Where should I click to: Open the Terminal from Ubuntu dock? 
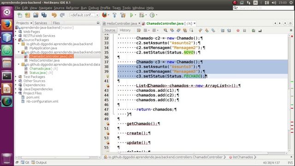click(x=7, y=76)
